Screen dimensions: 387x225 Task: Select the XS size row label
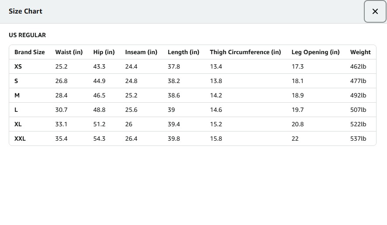tap(18, 66)
